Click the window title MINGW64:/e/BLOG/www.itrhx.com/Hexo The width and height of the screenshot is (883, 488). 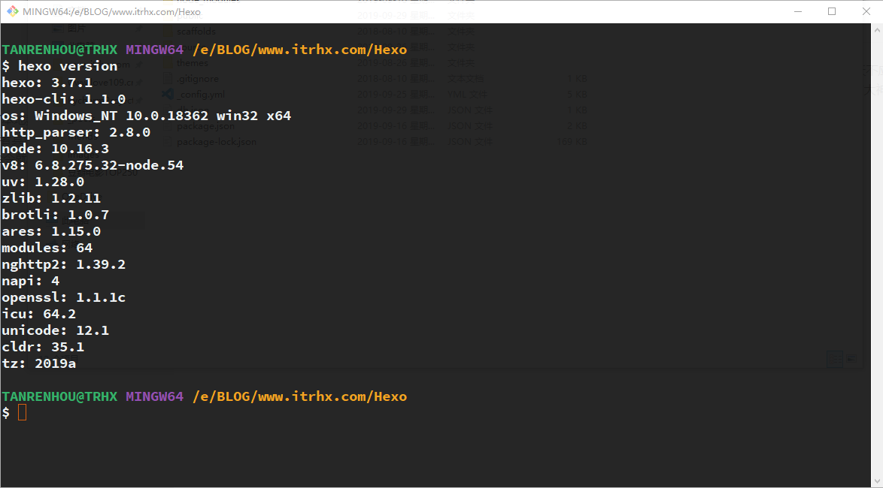tap(111, 12)
